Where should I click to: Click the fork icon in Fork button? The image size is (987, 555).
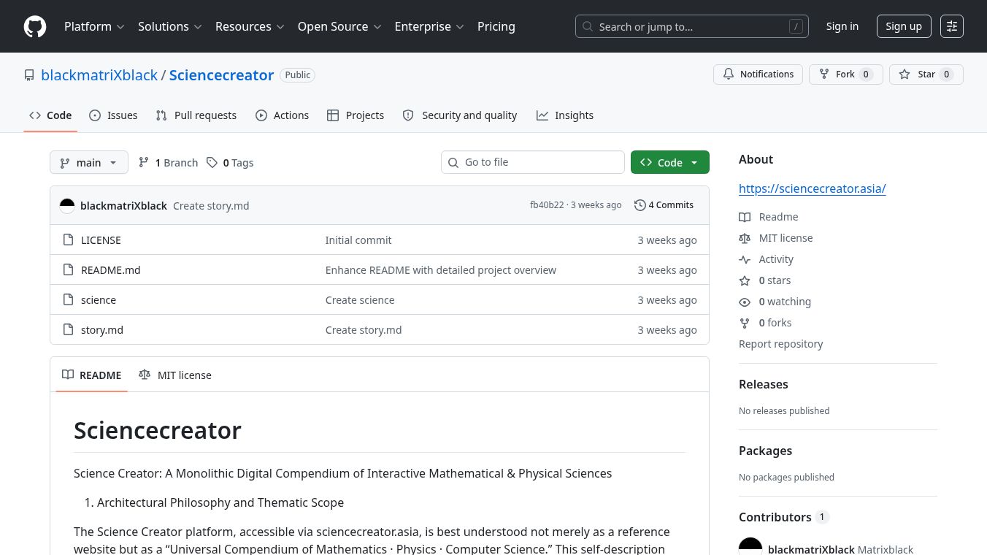pos(824,74)
